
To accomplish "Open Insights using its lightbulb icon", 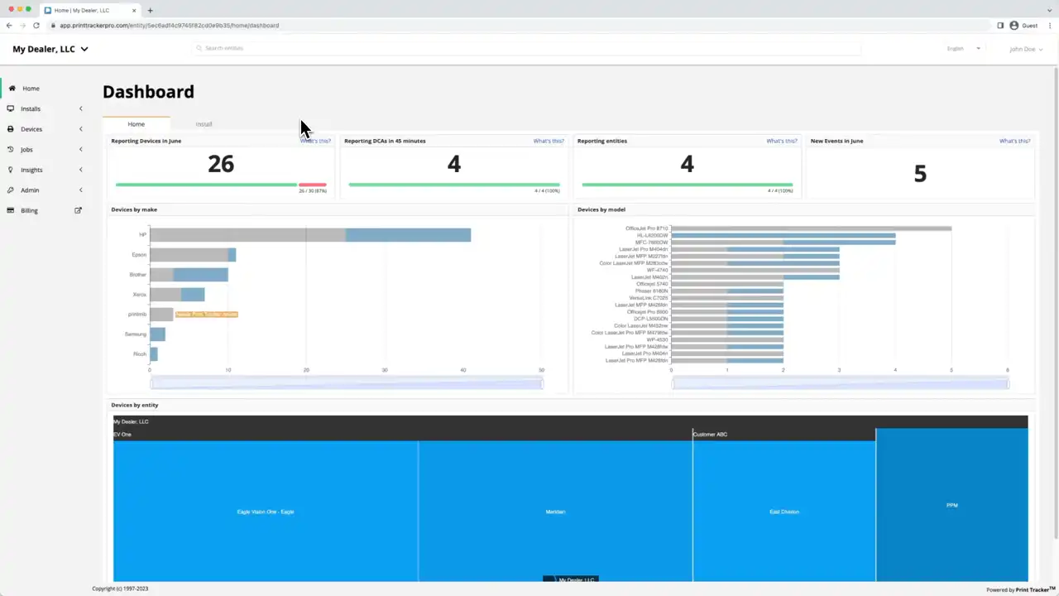I will pyautogui.click(x=10, y=170).
